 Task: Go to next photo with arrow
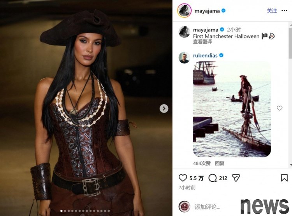pyautogui.click(x=164, y=108)
